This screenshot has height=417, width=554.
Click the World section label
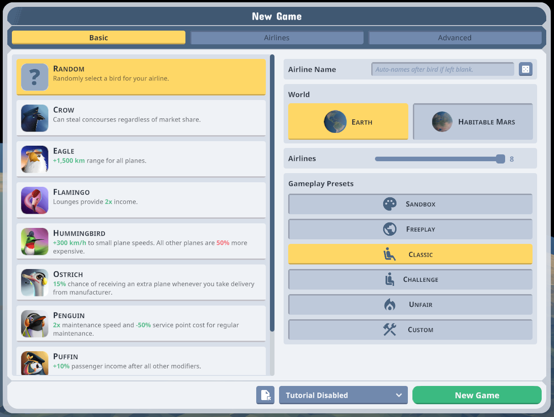click(299, 95)
